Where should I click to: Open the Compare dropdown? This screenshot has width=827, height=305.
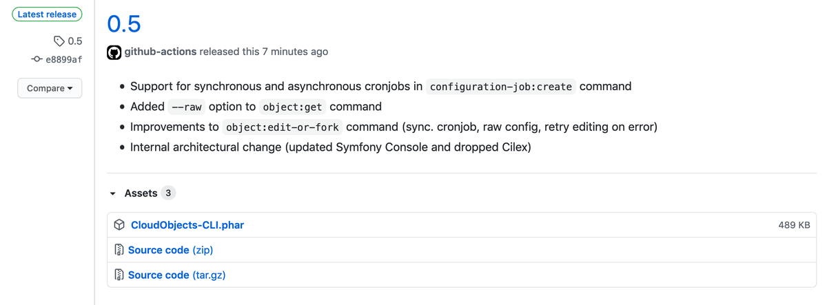(x=50, y=88)
